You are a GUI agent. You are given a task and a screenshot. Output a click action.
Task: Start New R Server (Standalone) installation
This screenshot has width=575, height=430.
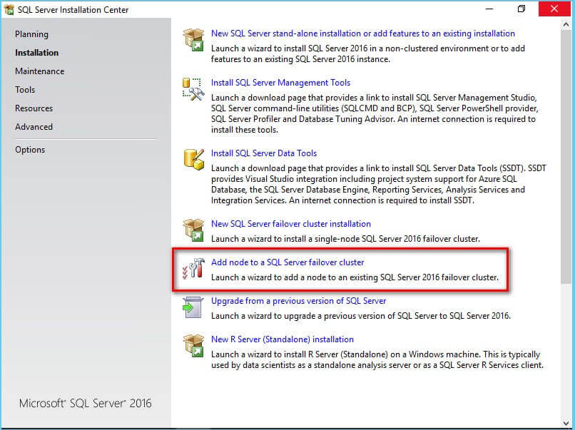click(x=283, y=339)
